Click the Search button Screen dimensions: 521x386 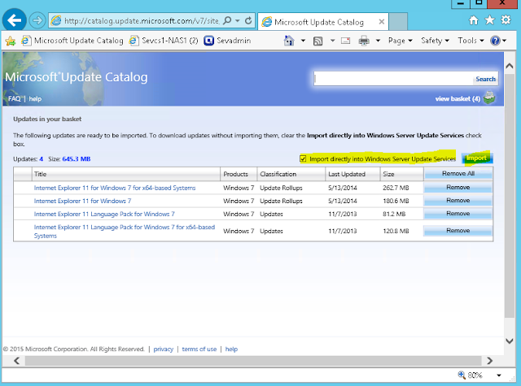click(x=485, y=79)
